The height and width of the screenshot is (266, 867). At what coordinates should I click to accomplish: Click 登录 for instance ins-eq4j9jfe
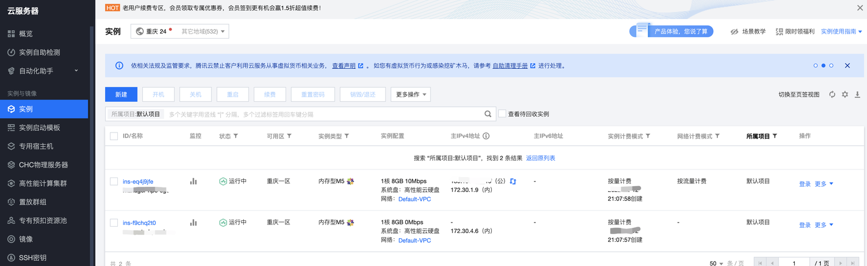click(805, 184)
